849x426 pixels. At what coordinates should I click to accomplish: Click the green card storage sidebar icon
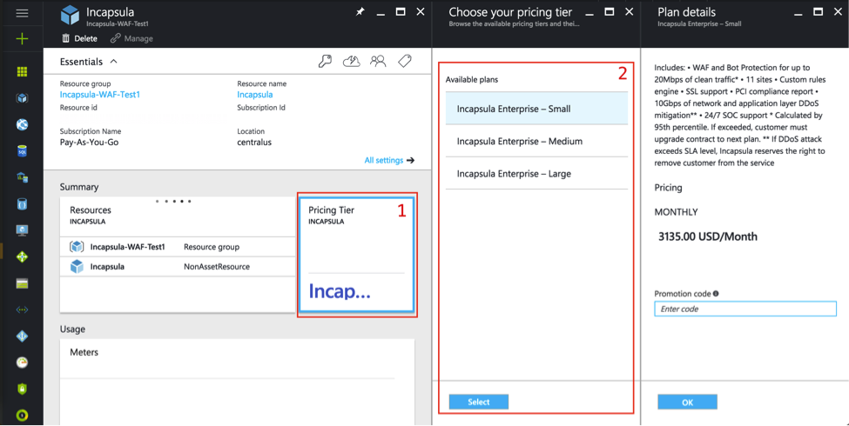22,283
